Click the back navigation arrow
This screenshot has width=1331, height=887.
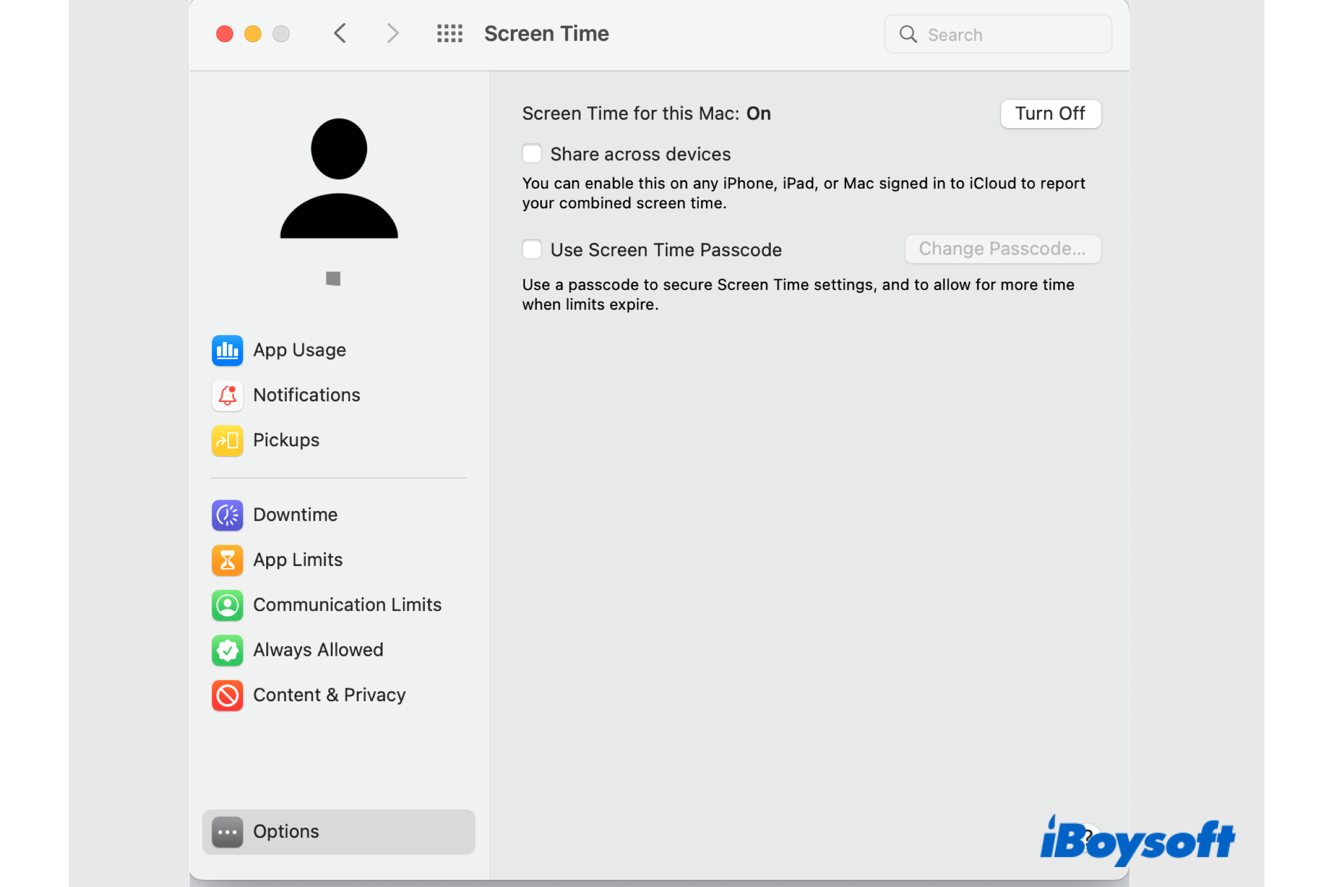pos(339,33)
